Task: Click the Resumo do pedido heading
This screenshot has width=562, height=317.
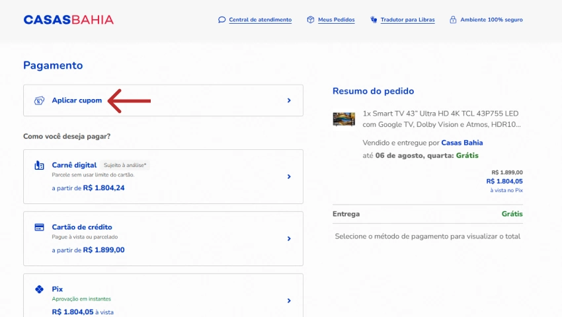Action: (373, 91)
